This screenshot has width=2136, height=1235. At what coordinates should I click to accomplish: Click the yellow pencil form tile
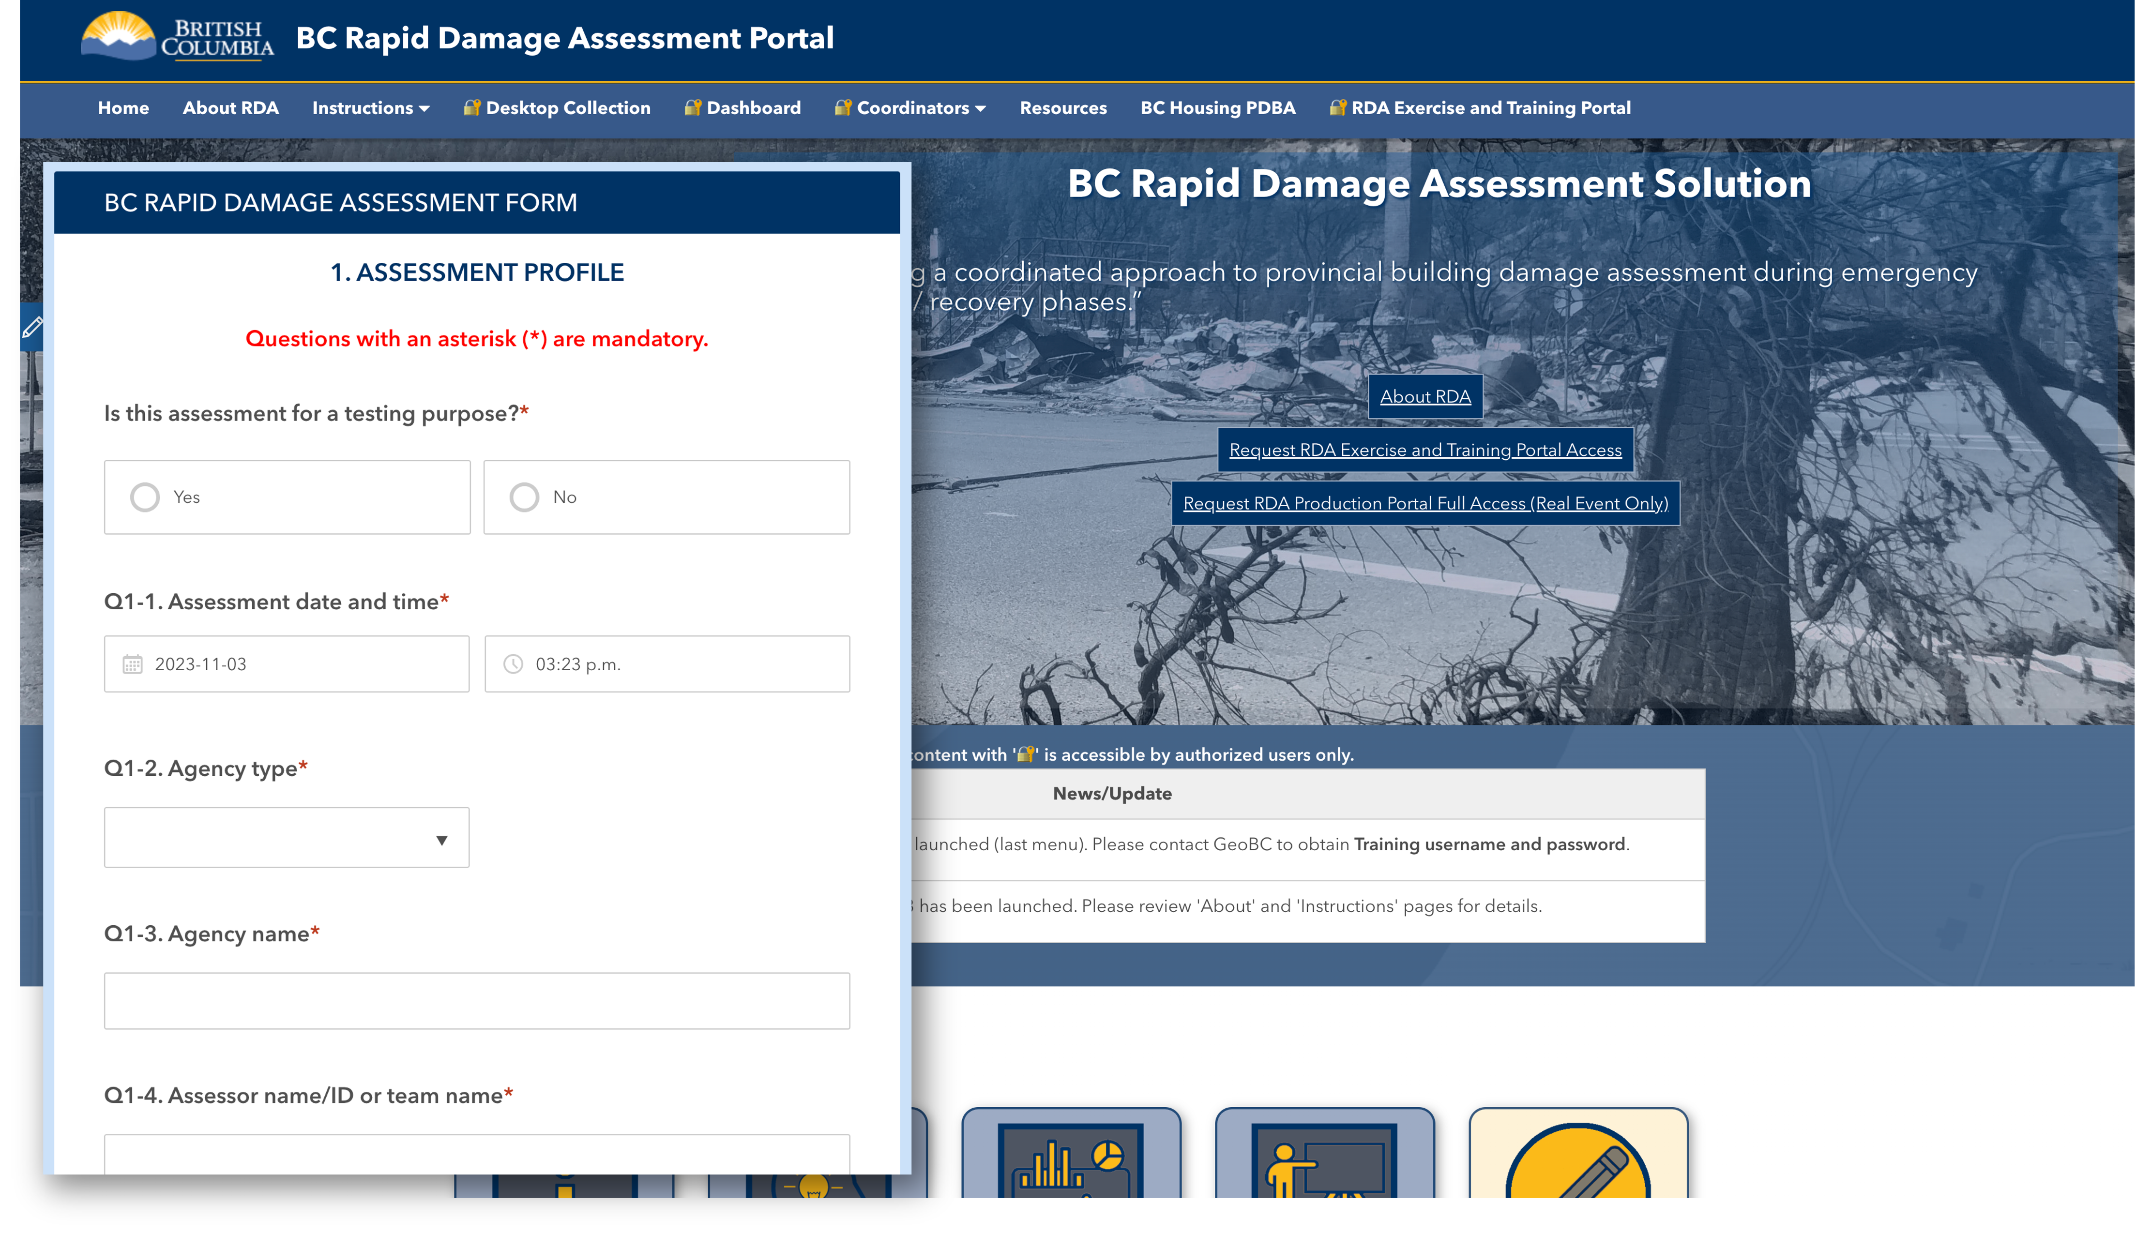1577,1158
